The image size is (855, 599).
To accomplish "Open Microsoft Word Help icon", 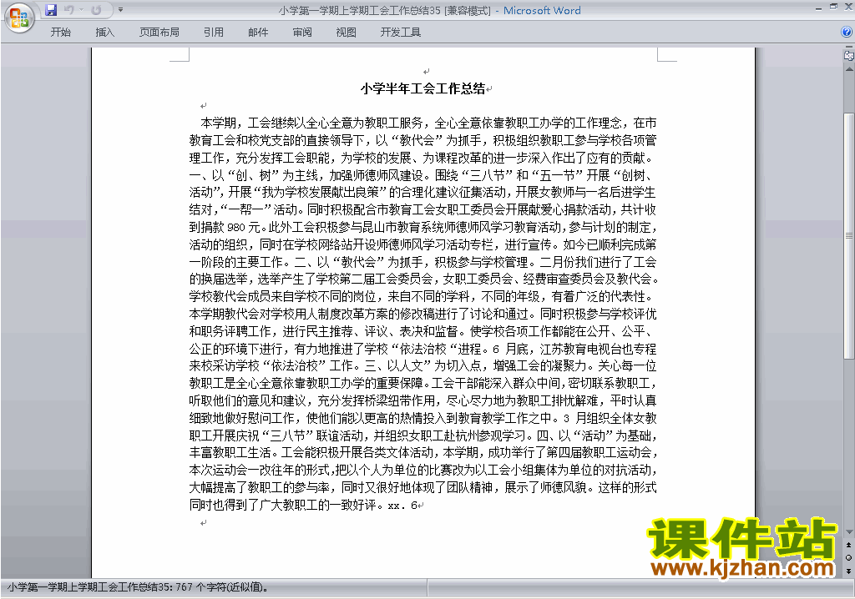I will 847,33.
